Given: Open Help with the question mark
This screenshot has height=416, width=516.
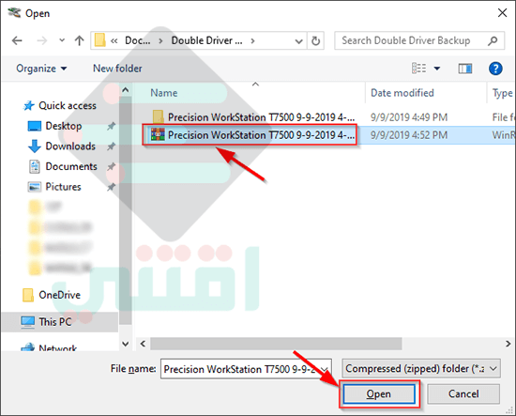Looking at the screenshot, I should coord(495,69).
